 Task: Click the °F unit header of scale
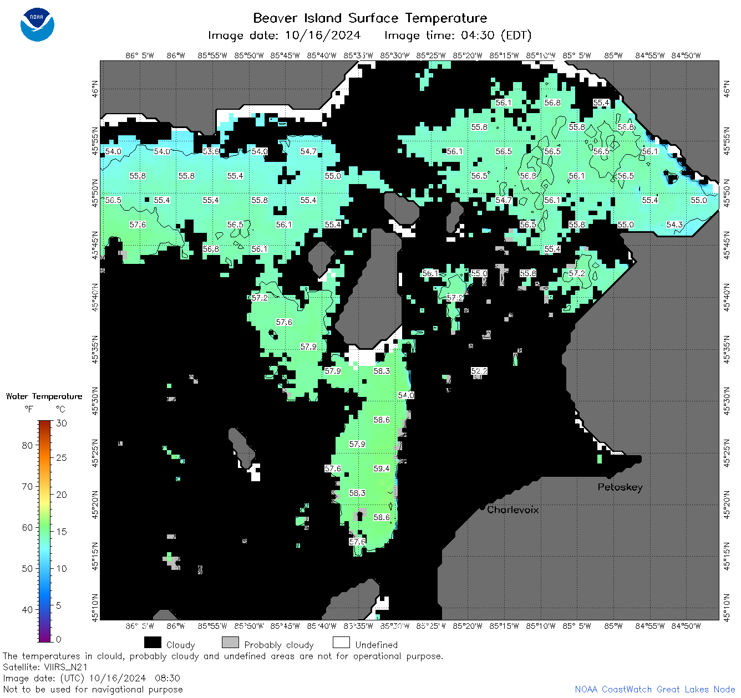click(29, 409)
